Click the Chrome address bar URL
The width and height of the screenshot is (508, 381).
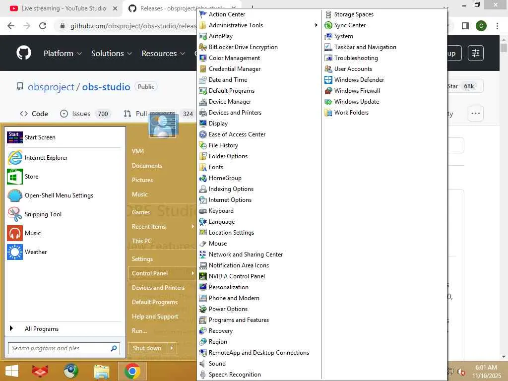point(133,26)
